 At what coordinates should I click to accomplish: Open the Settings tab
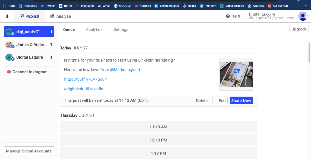pos(121,29)
